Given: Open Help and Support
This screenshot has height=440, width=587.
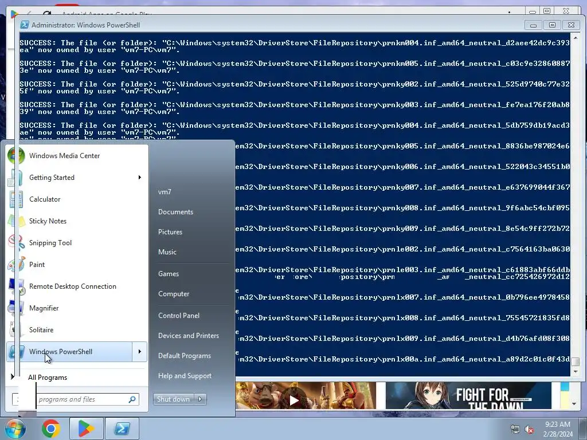Looking at the screenshot, I should (x=185, y=376).
